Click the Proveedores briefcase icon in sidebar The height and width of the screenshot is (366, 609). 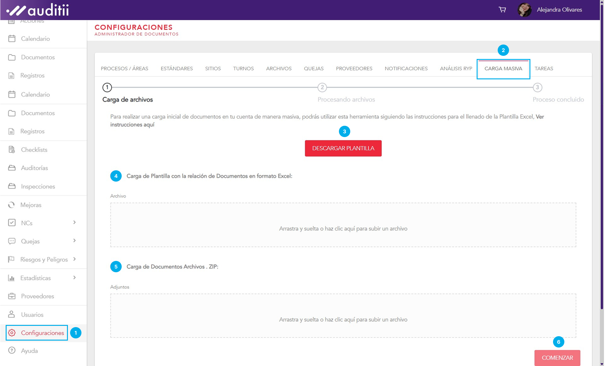[12, 296]
